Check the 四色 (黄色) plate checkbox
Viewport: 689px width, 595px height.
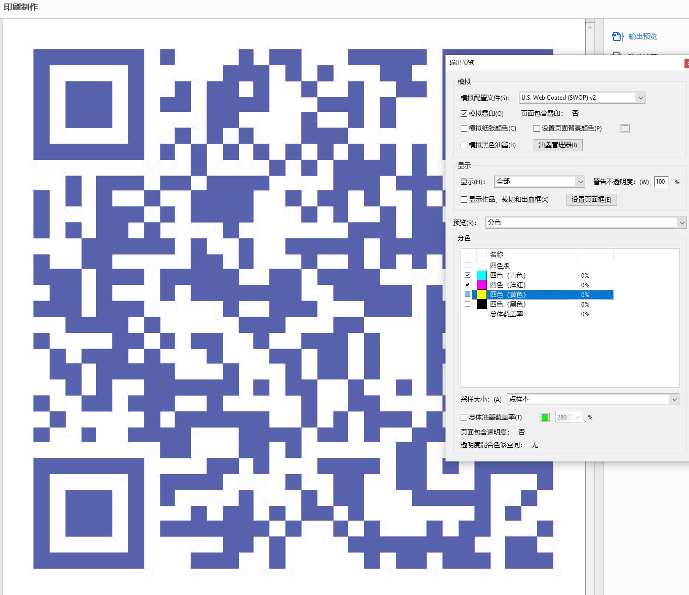point(467,294)
